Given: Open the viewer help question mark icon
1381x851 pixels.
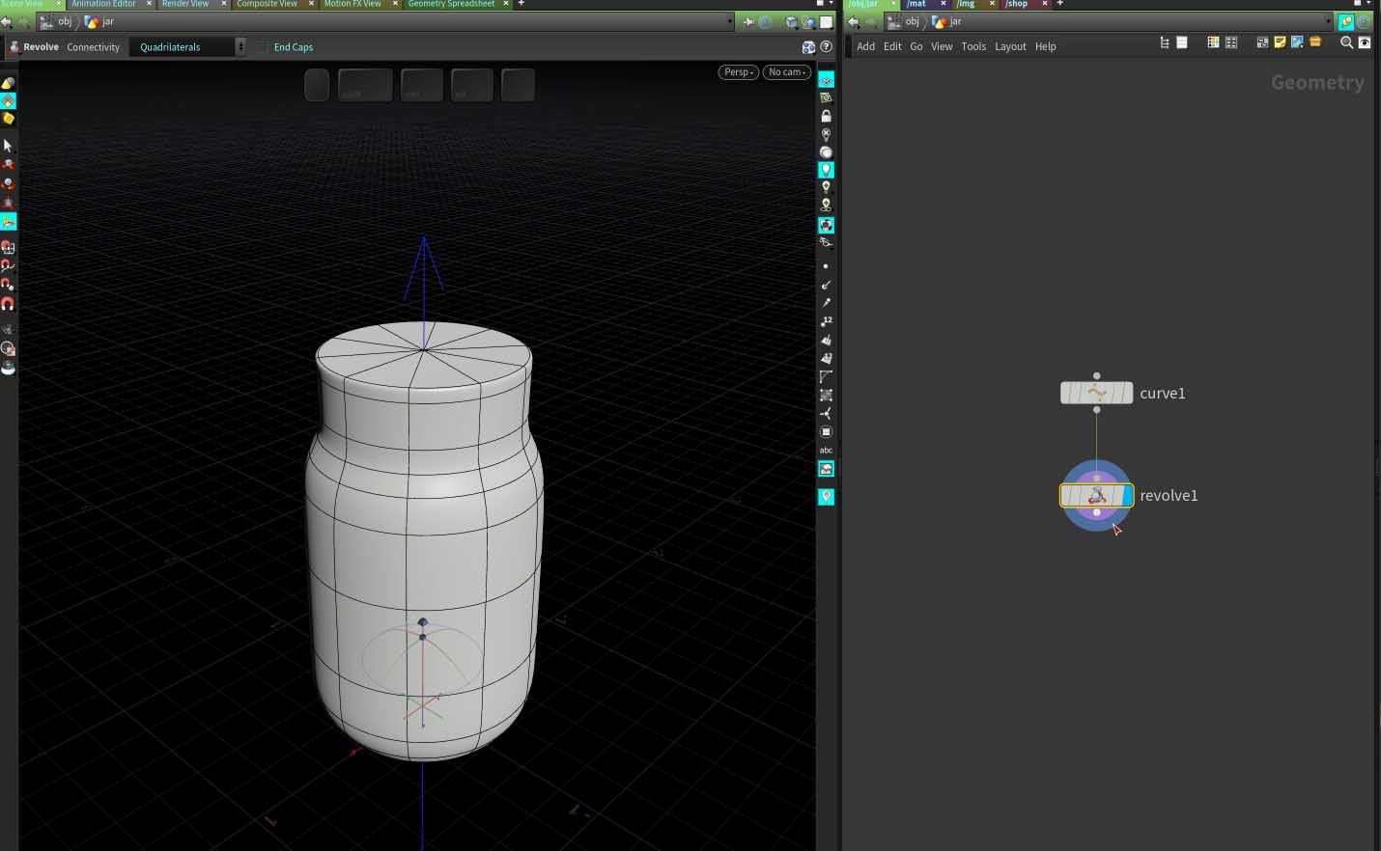Looking at the screenshot, I should point(826,46).
